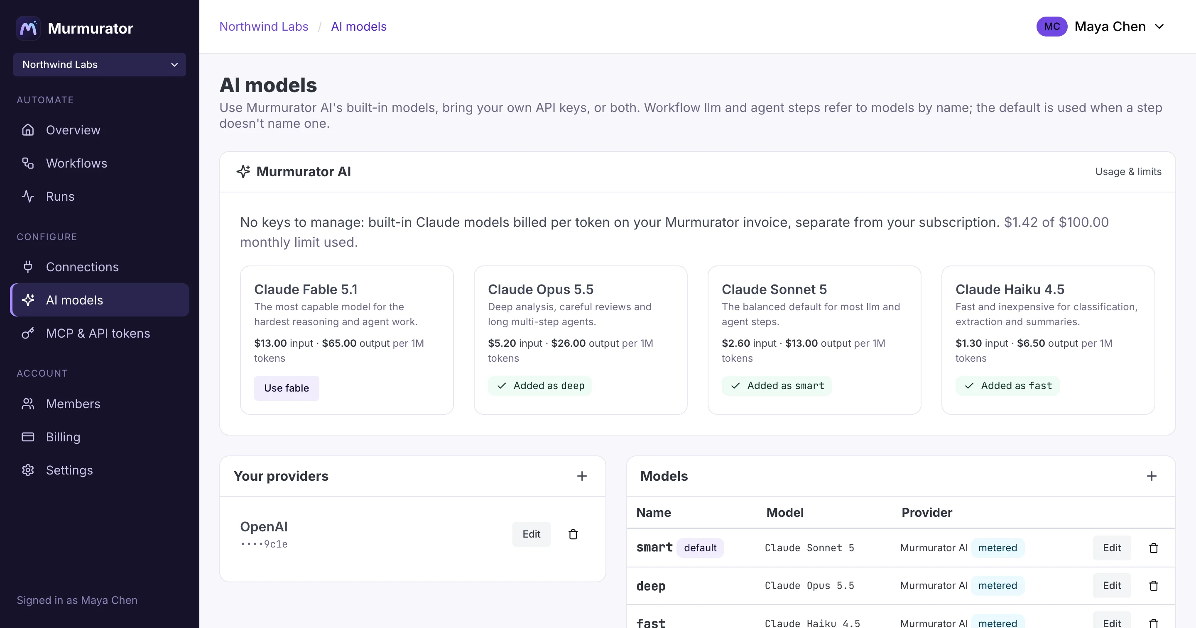
Task: Click Claude Opus 5.5 cell in table
Action: pos(809,585)
